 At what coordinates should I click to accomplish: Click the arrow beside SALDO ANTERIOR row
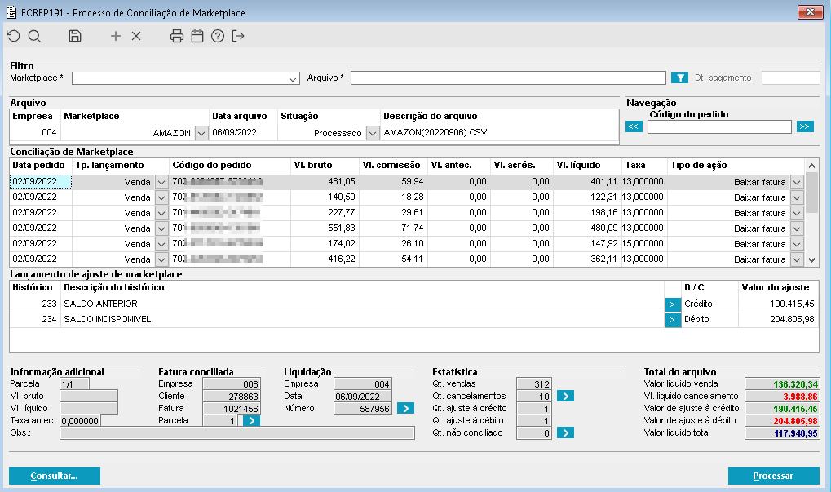[x=673, y=304]
